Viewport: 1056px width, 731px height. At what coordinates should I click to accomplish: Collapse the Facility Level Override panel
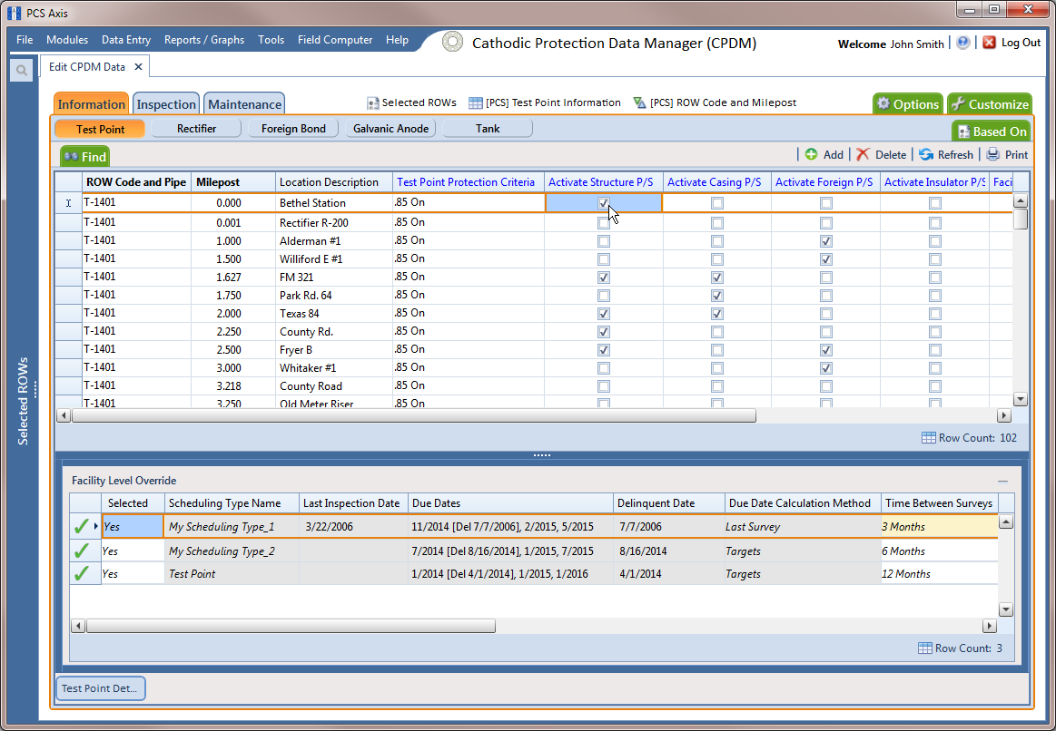[1002, 481]
